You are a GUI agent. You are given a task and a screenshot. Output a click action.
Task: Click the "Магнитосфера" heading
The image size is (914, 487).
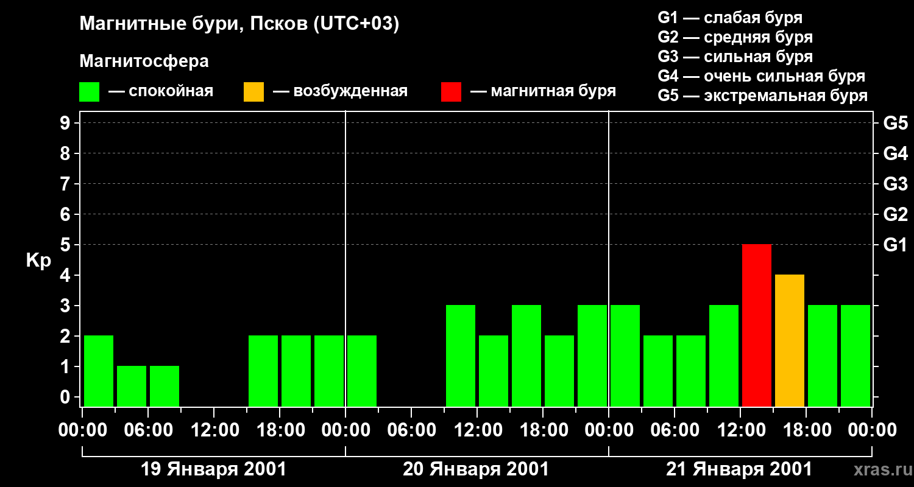pyautogui.click(x=144, y=61)
